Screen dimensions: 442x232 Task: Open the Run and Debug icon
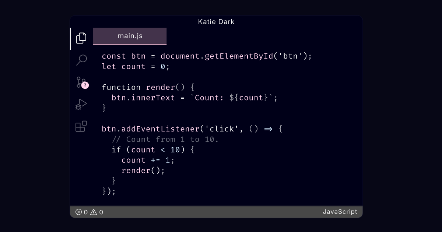click(x=81, y=104)
